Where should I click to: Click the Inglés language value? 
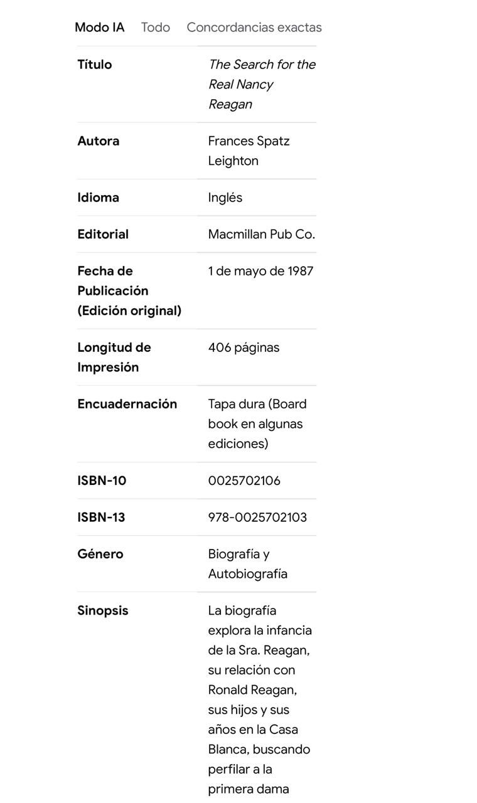pyautogui.click(x=225, y=197)
